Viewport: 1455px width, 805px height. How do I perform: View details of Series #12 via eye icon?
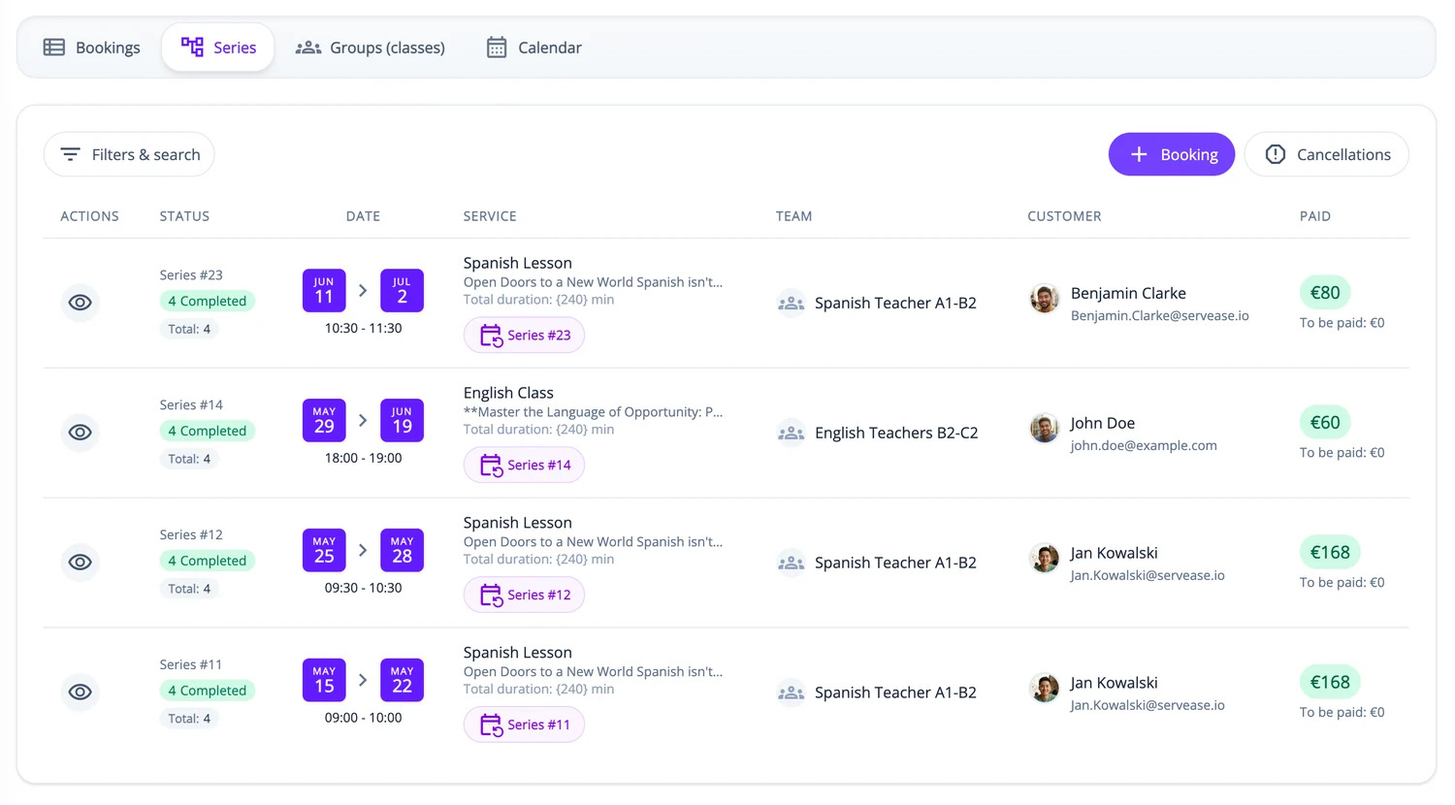point(81,563)
